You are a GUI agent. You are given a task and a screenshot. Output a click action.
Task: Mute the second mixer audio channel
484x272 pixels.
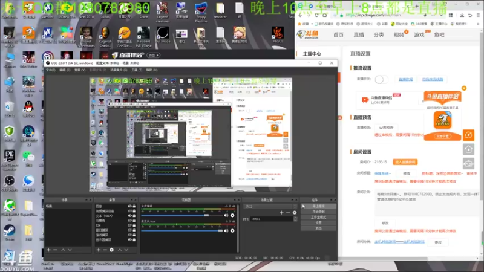click(226, 230)
